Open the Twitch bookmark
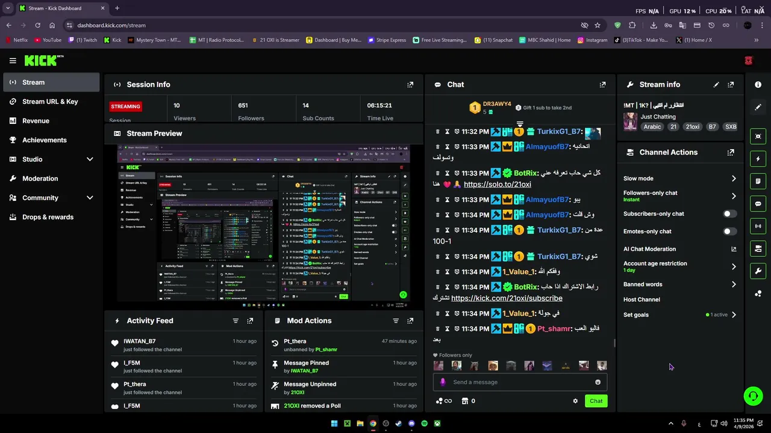 tap(83, 40)
